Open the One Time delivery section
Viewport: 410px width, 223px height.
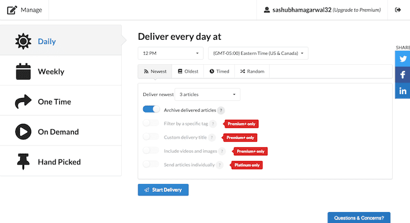[x=61, y=101]
